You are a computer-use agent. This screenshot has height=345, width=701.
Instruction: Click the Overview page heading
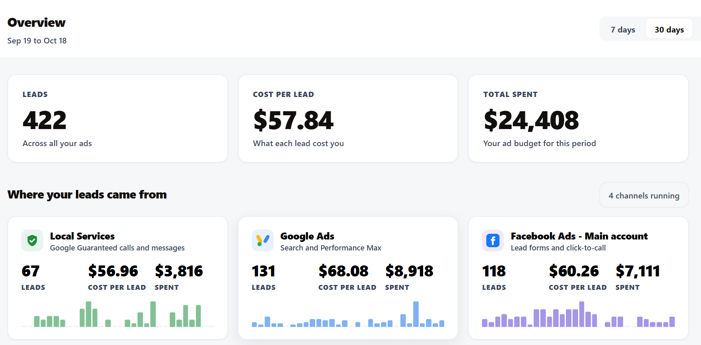pos(37,23)
